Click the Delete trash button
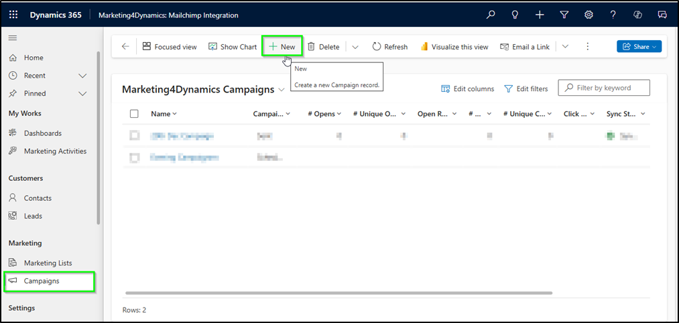679x323 pixels. (x=324, y=47)
